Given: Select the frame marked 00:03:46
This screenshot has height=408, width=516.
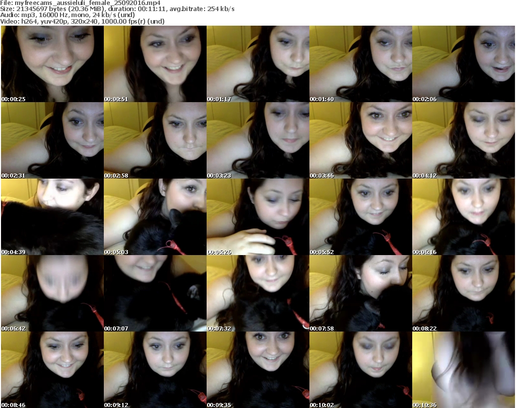Looking at the screenshot, I should click(x=360, y=140).
